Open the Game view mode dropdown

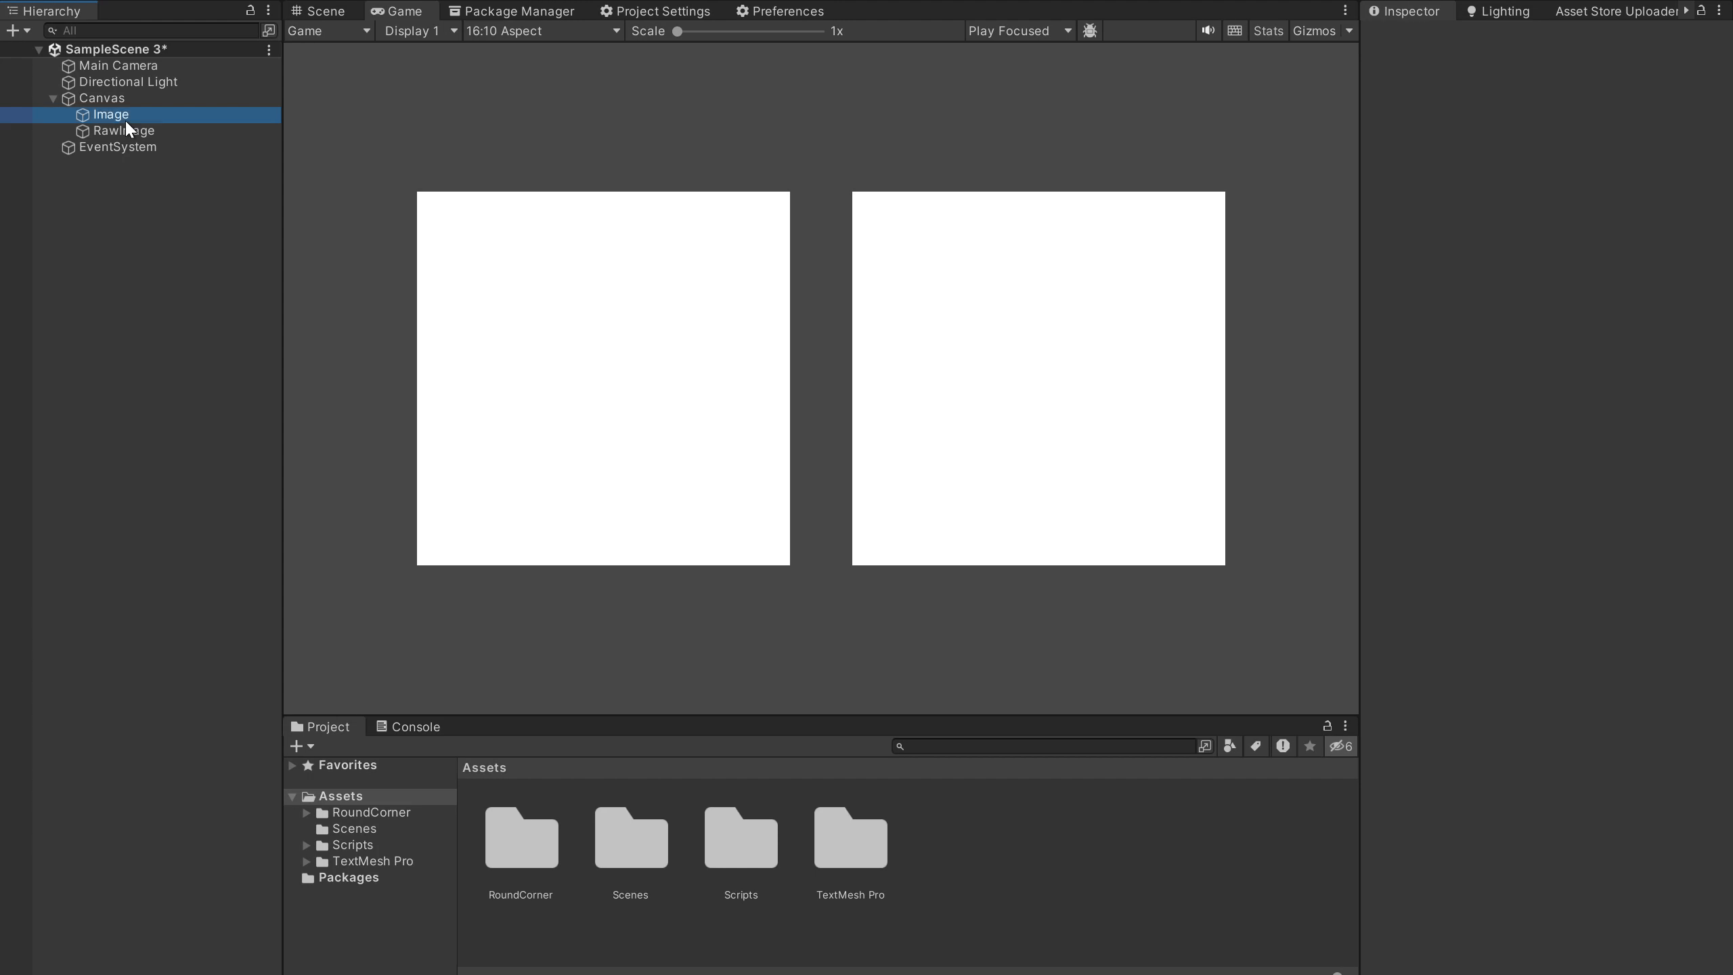point(329,31)
